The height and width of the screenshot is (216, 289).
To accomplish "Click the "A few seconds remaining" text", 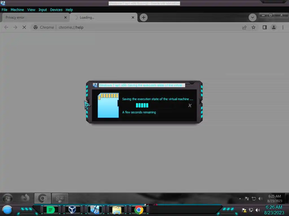I will coord(139,112).
